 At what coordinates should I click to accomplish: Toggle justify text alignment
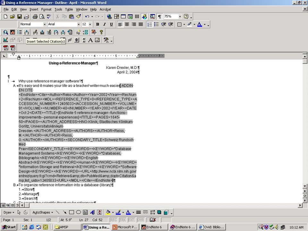(x=141, y=24)
